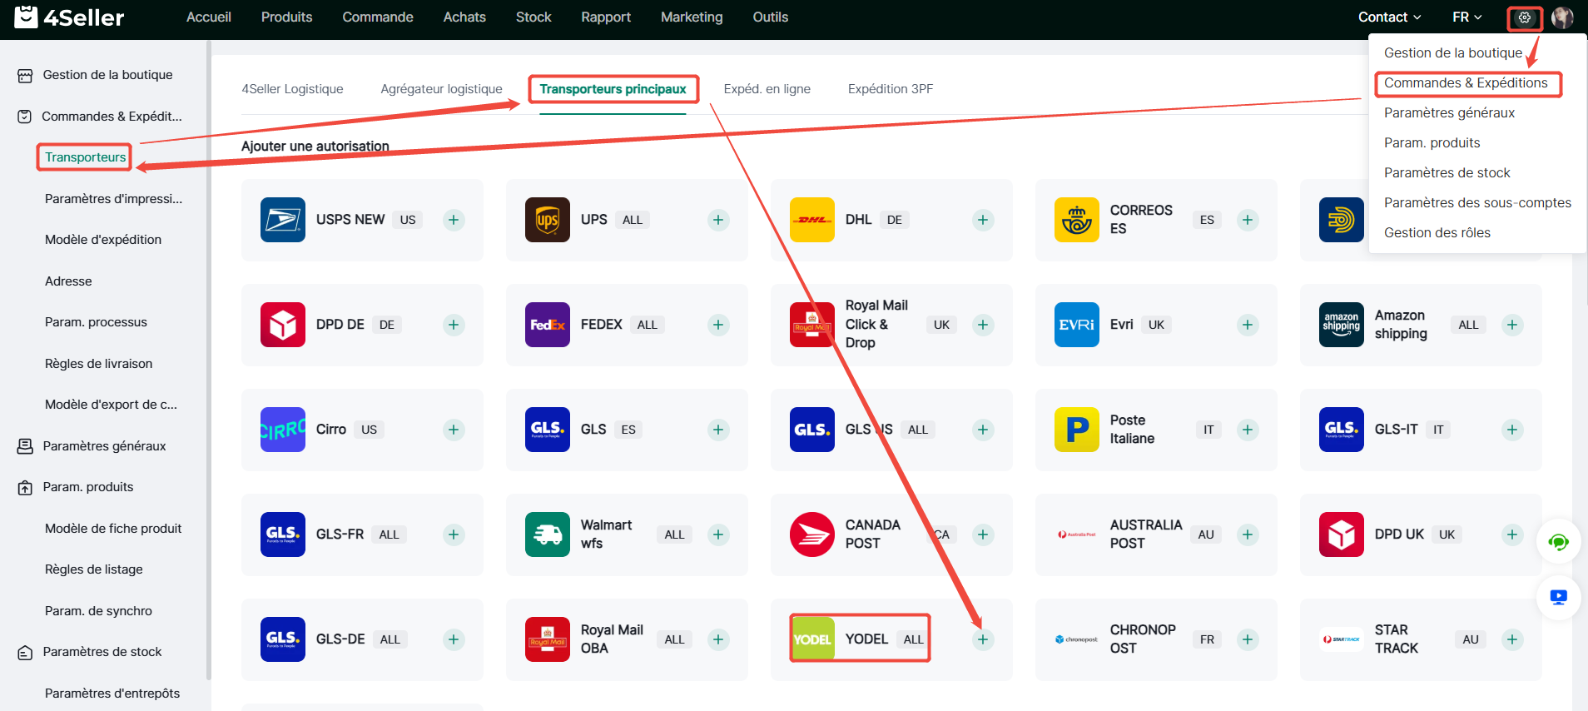Screen dimensions: 1588x711
Task: Open the green chat support bubble
Action: click(1558, 542)
